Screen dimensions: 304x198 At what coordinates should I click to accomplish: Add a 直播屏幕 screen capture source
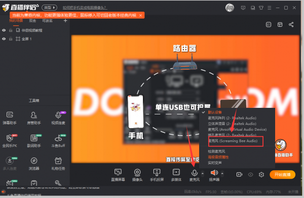point(118,175)
